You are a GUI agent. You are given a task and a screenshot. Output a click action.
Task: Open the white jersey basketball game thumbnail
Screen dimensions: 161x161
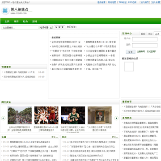[47, 115]
